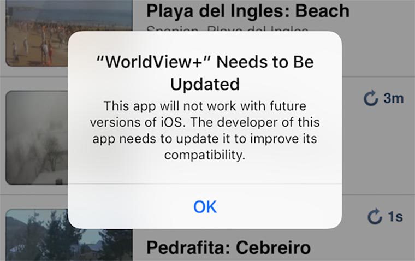The width and height of the screenshot is (415, 261).
Task: Open the Pedrafita trees webcam thumbnail
Action: tap(37, 235)
